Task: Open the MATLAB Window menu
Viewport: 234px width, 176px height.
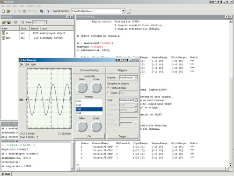Action: click(x=30, y=6)
